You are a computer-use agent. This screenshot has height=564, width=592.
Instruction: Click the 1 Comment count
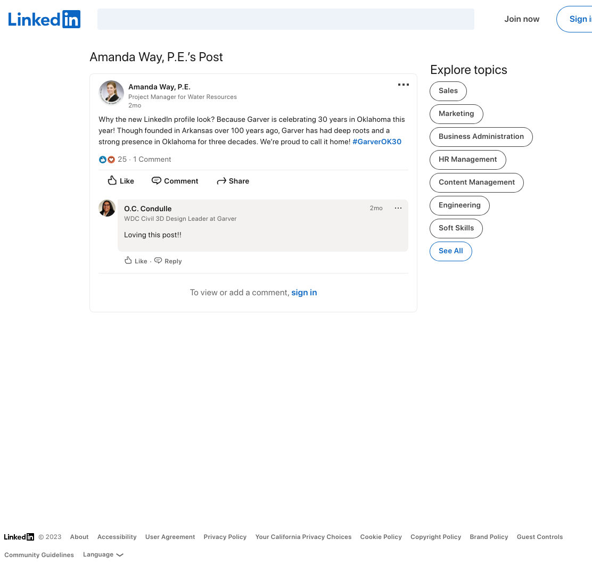(x=152, y=159)
